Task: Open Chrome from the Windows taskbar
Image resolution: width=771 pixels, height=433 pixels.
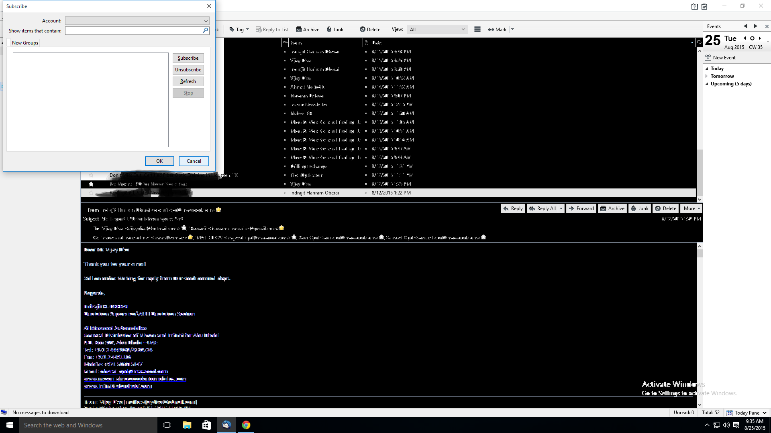Action: 246,425
